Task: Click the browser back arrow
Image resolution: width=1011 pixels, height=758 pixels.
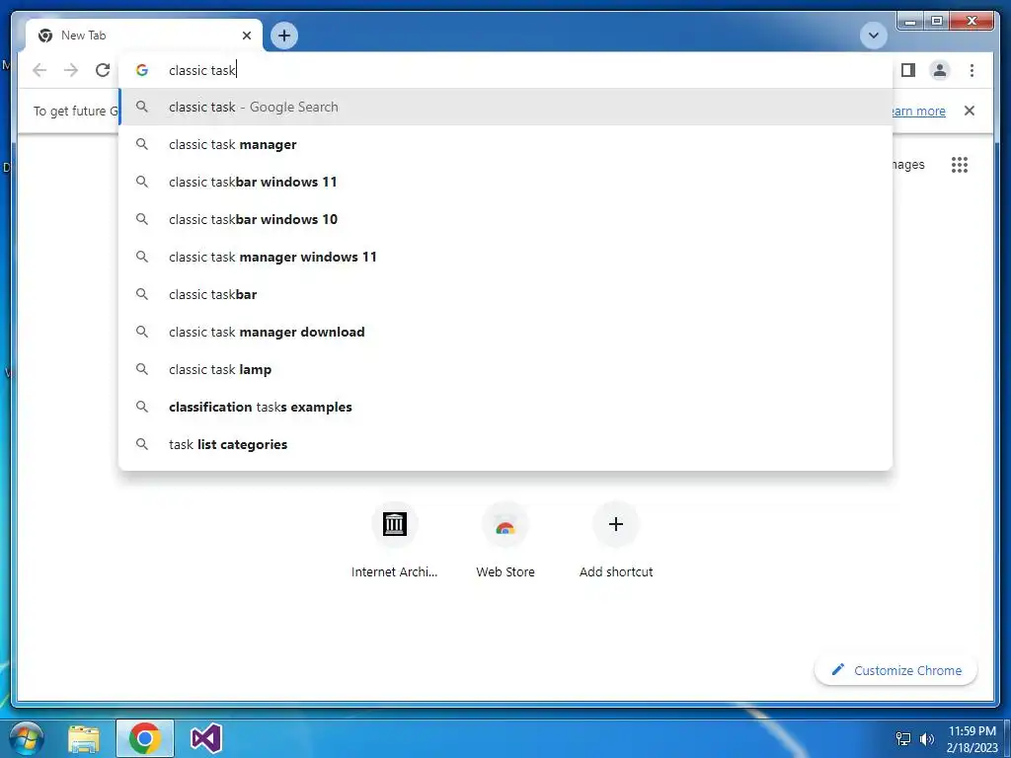Action: (x=39, y=70)
